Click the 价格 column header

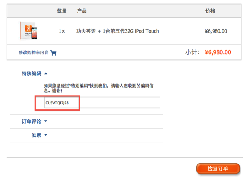(210, 11)
